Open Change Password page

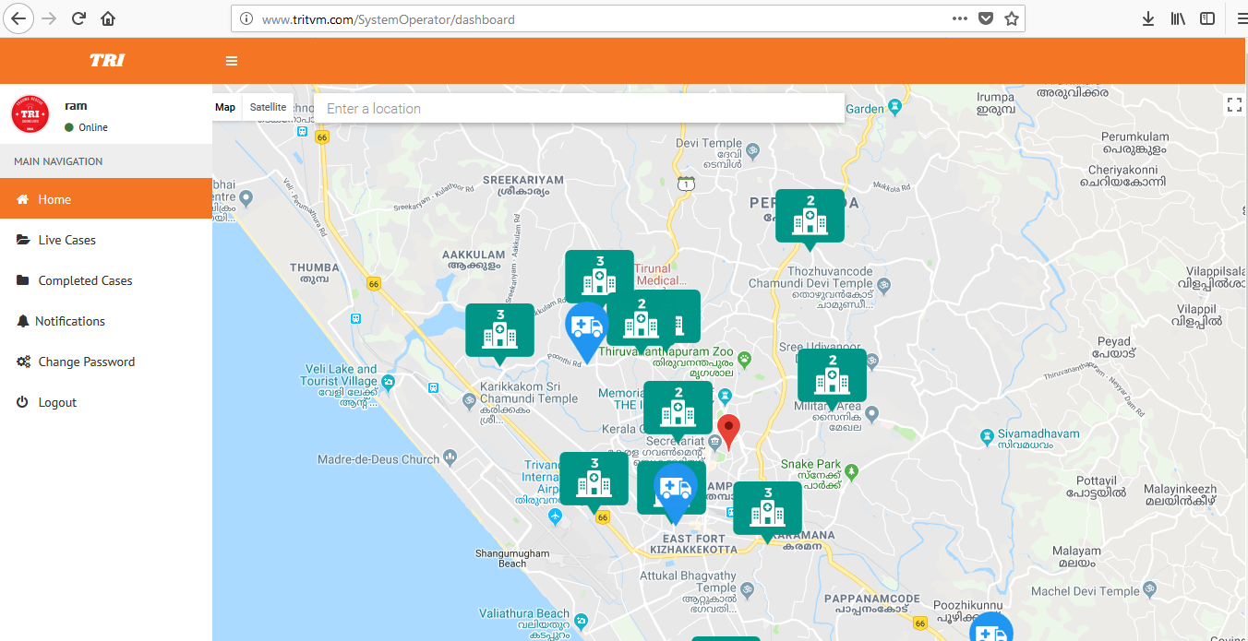[x=86, y=362]
